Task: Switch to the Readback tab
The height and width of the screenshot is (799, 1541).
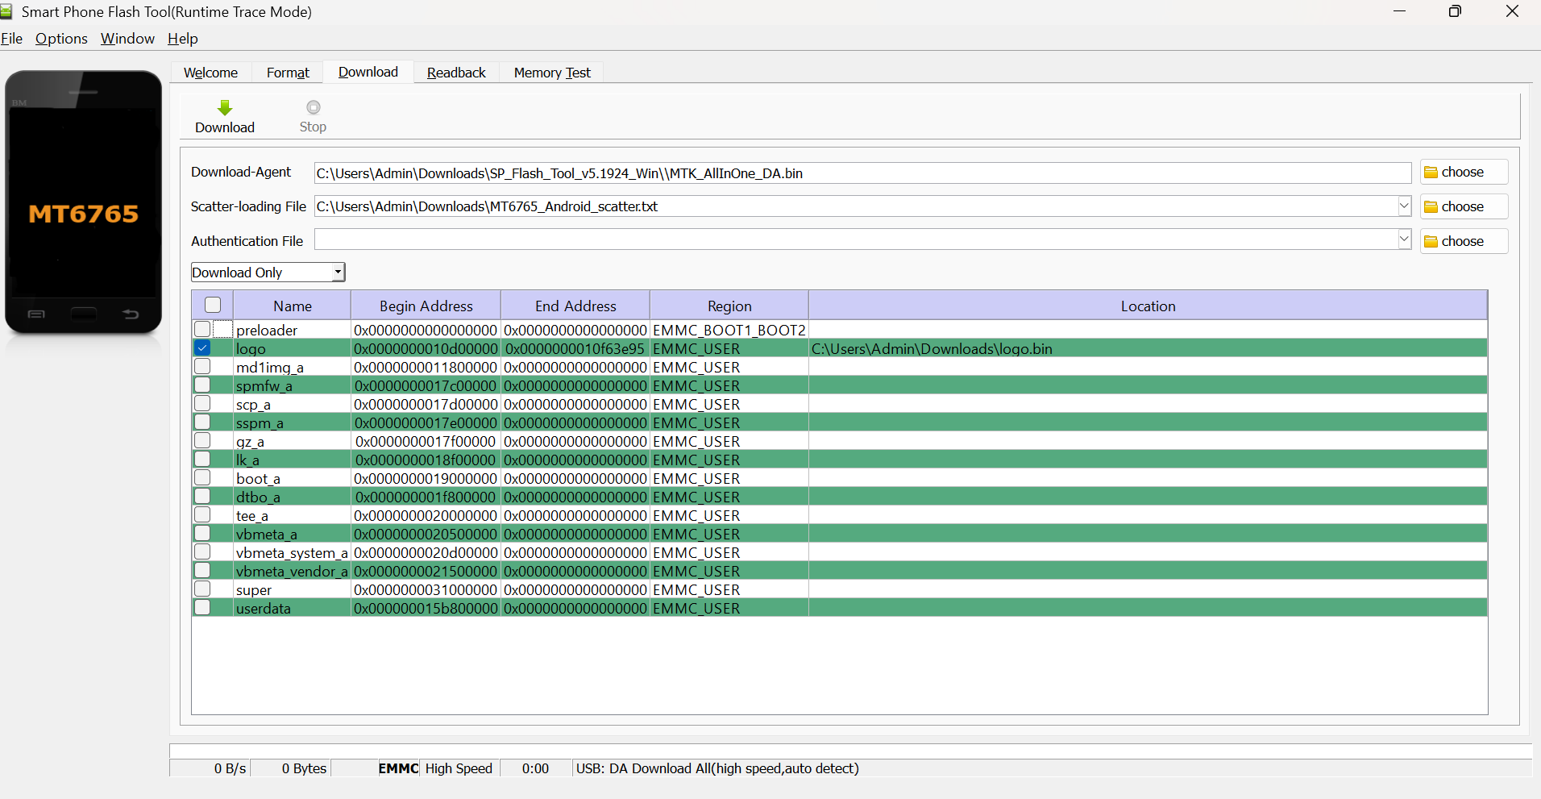Action: coord(456,73)
